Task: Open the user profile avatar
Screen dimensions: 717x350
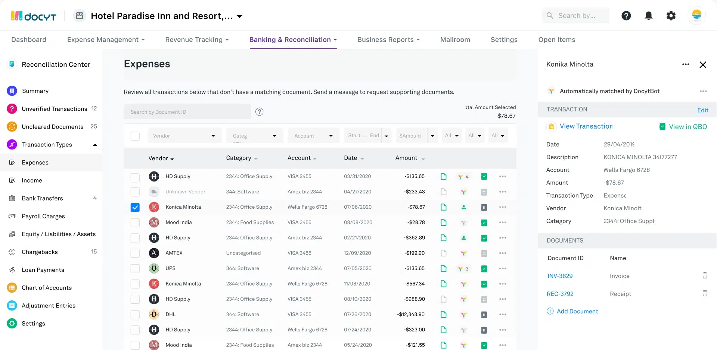Action: (696, 16)
